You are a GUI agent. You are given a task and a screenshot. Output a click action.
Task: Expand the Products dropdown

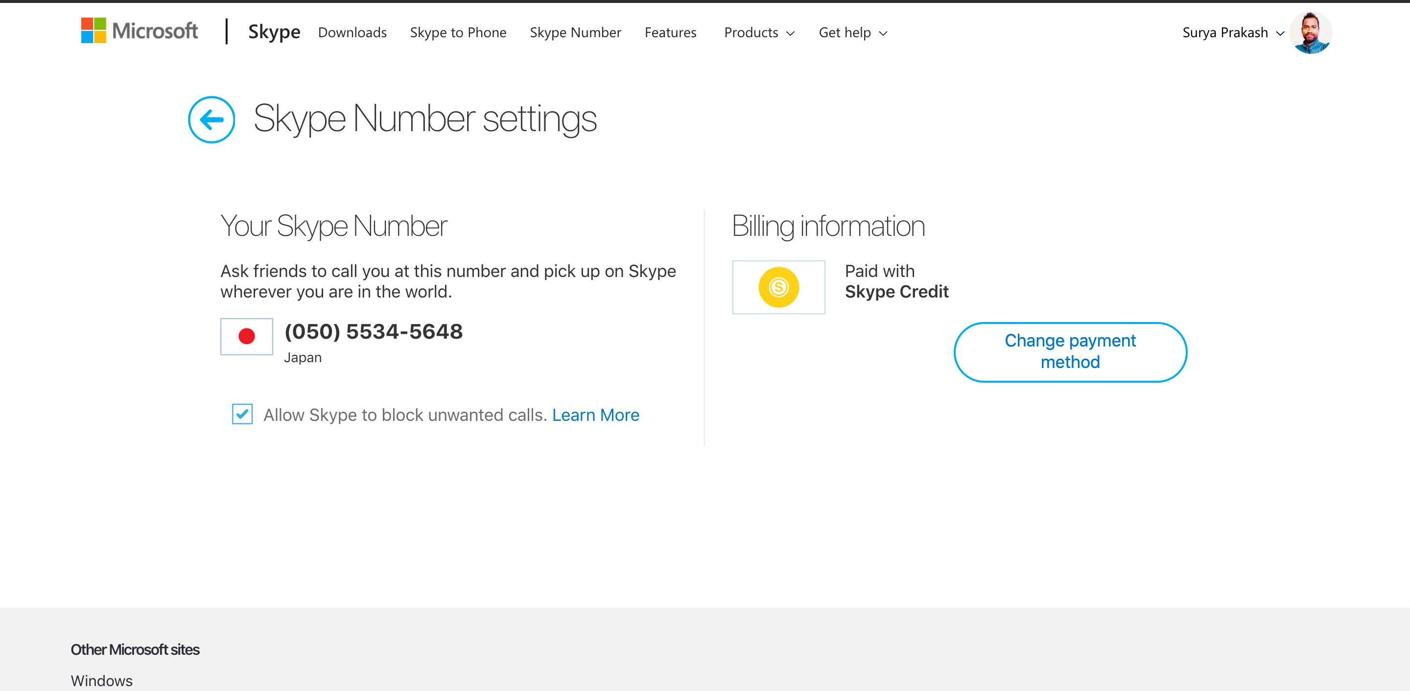pos(759,33)
